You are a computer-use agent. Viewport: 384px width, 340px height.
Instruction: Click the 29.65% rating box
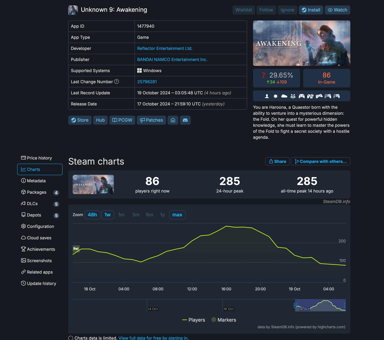point(277,78)
